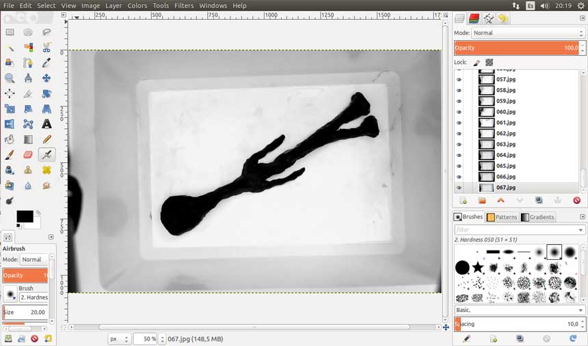Screen dimensions: 588x346
Task: Select the Blend gradient tool
Action: pyautogui.click(x=28, y=139)
